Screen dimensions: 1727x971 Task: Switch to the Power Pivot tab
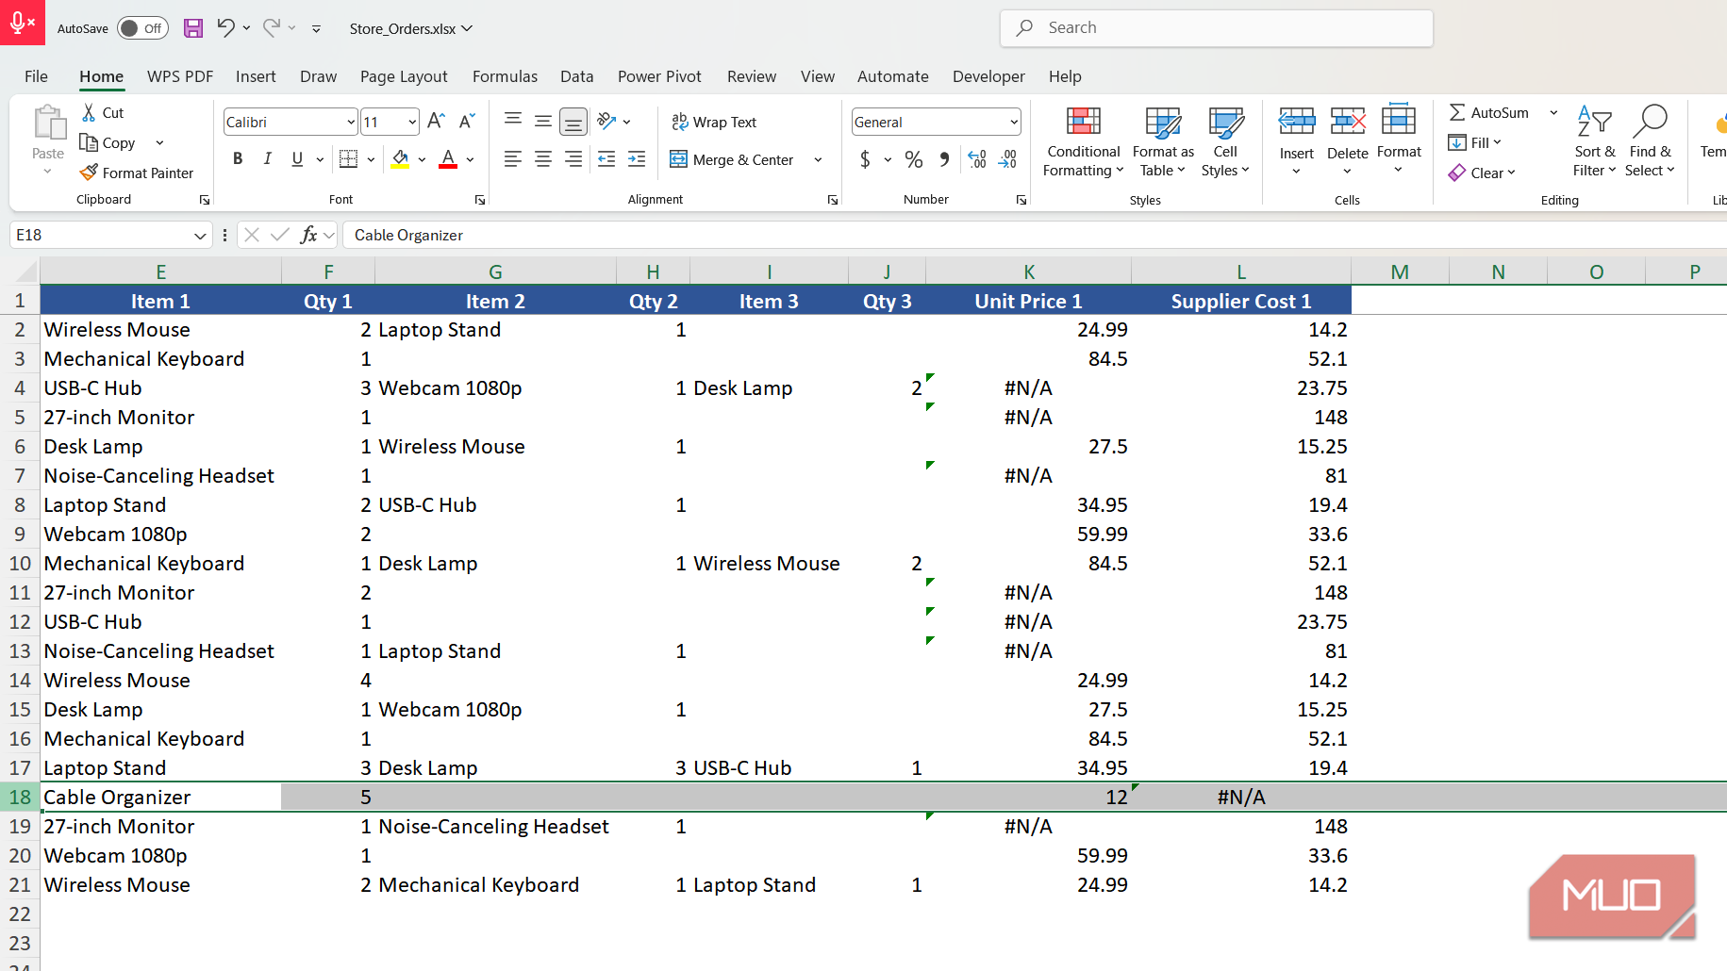[x=659, y=76]
